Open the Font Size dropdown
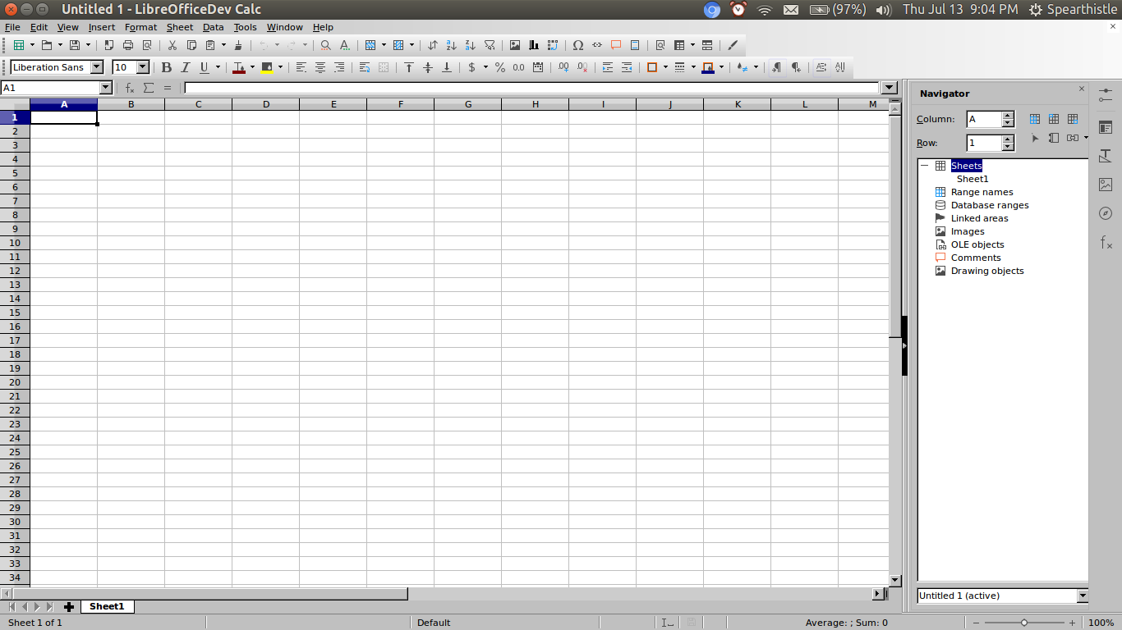The height and width of the screenshot is (630, 1122). 143,67
